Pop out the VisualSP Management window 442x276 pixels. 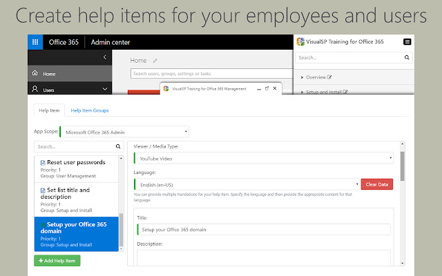[267, 88]
